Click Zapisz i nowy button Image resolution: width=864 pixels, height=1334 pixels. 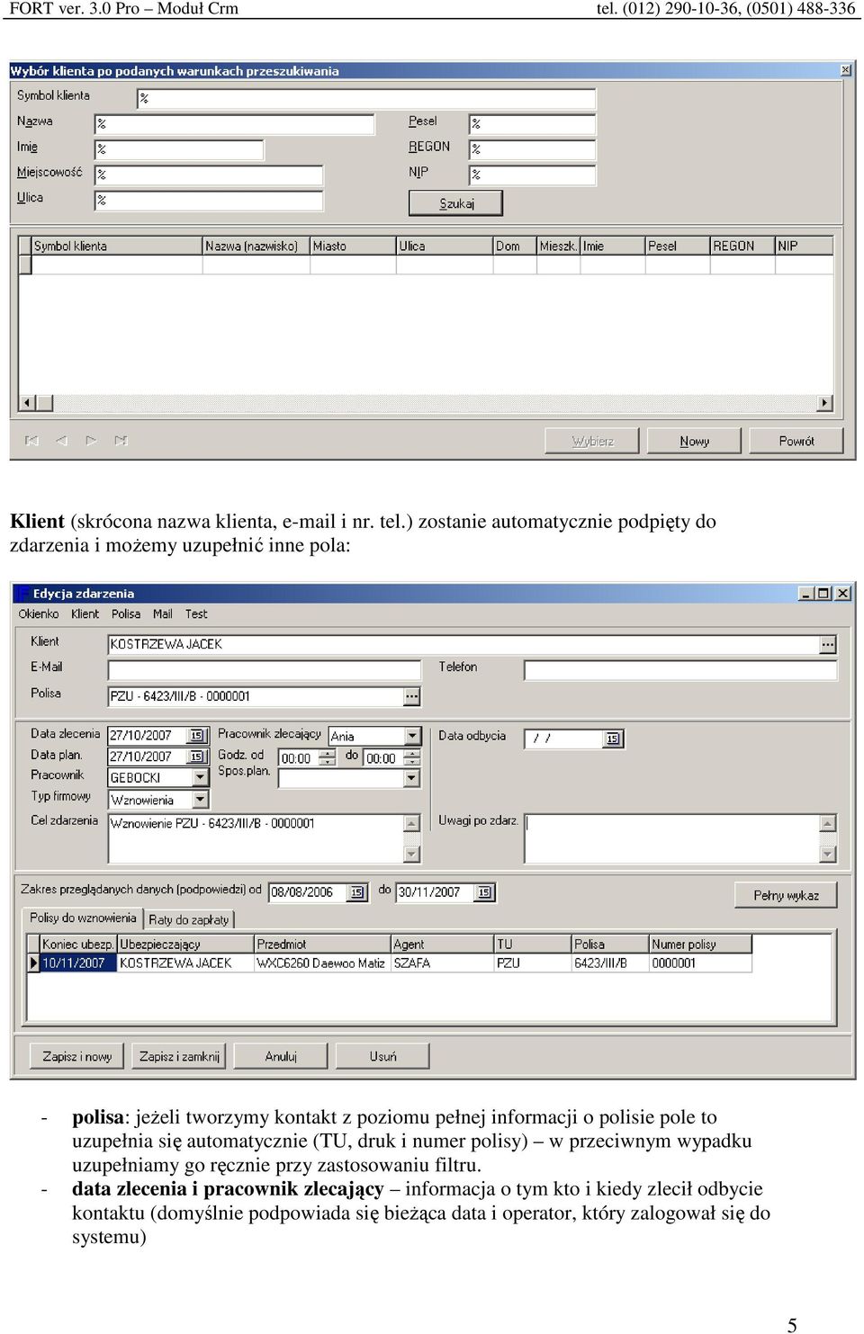[x=77, y=1056]
